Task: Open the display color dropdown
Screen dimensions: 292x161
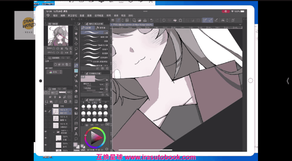Action: [x=54, y=72]
